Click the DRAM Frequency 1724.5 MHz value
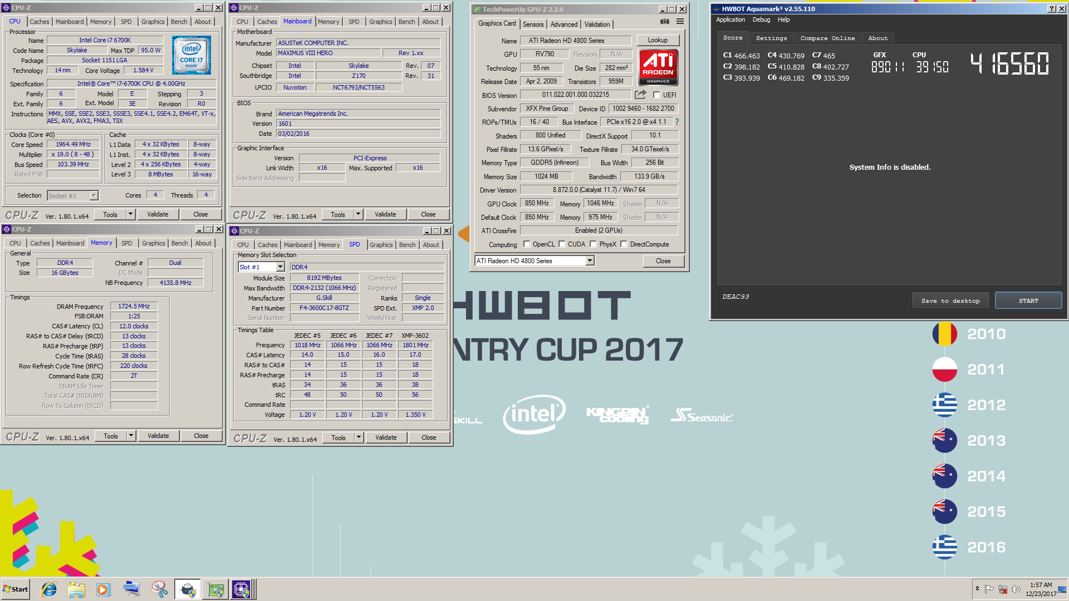1069x601 pixels. [x=134, y=306]
